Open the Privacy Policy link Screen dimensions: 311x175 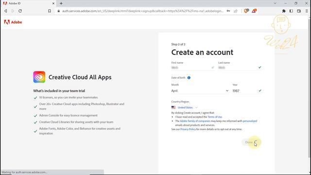pyautogui.click(x=188, y=129)
